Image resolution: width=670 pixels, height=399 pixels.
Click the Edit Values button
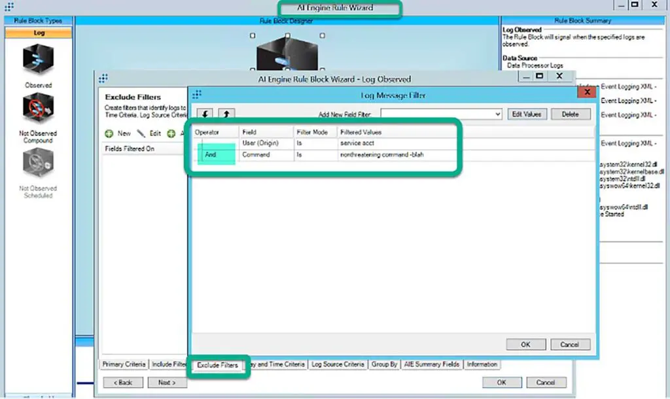(x=526, y=114)
